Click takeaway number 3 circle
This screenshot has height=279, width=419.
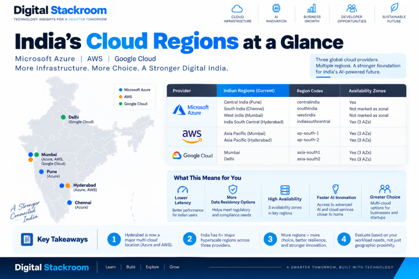click(x=270, y=239)
